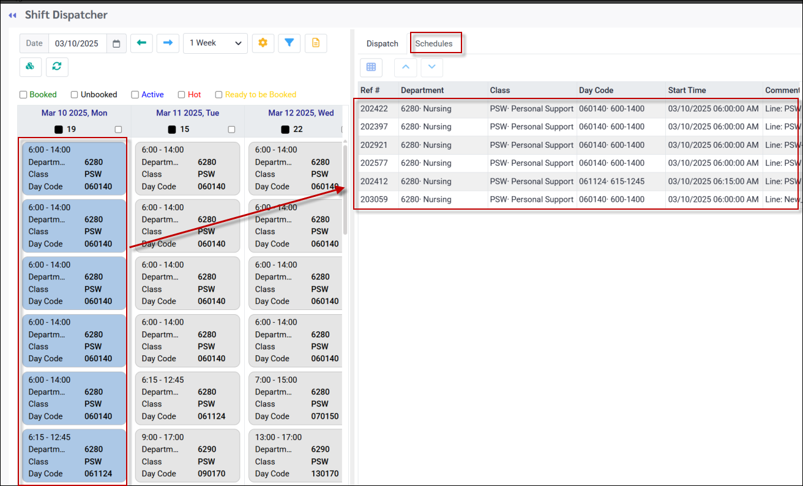This screenshot has height=486, width=803.
Task: Enable the Unbooked filter checkbox
Action: 75,95
